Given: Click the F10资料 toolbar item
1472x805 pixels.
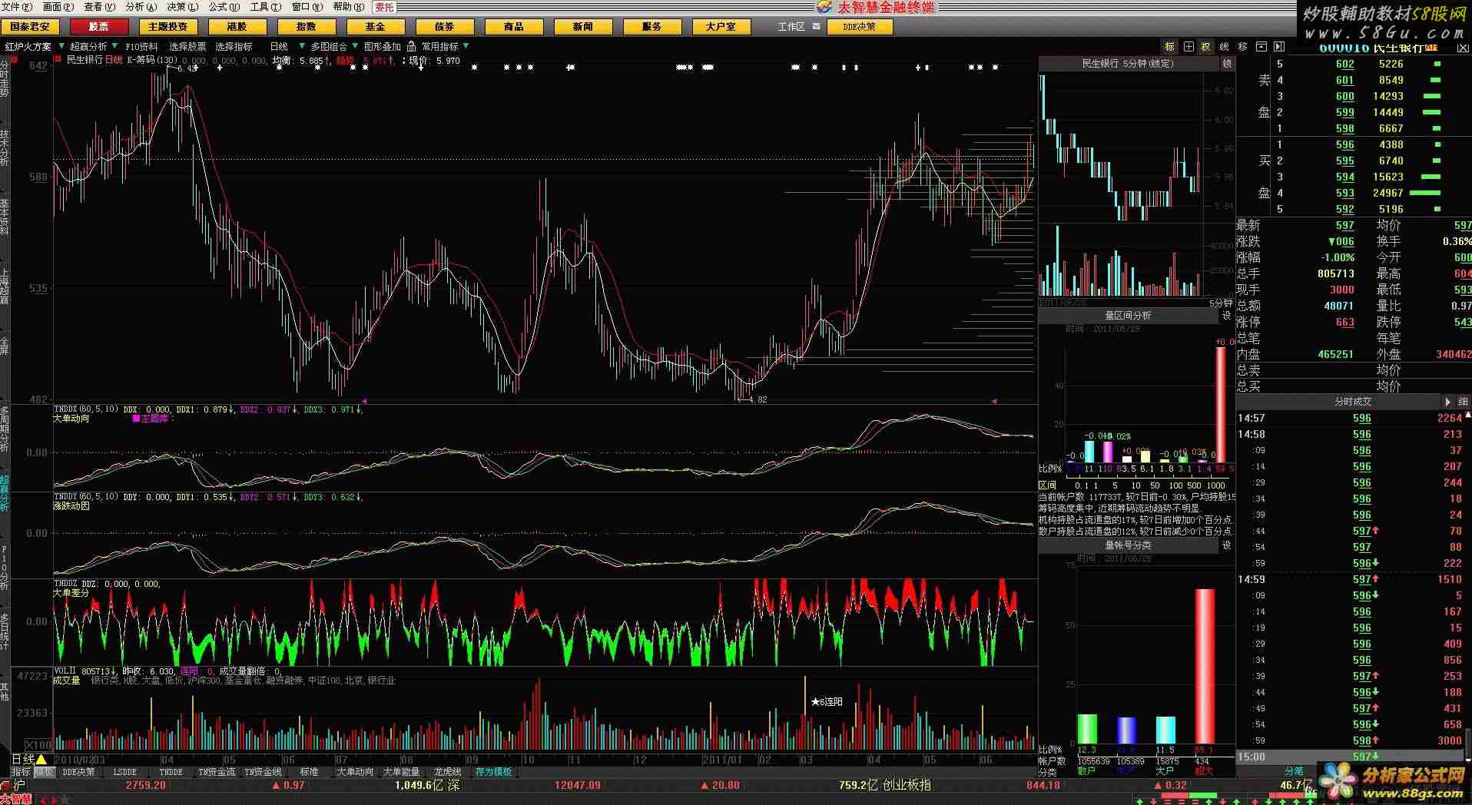Looking at the screenshot, I should [141, 47].
